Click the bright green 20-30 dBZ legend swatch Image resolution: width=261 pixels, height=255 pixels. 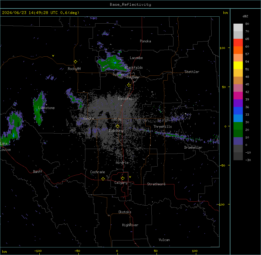click(238, 126)
